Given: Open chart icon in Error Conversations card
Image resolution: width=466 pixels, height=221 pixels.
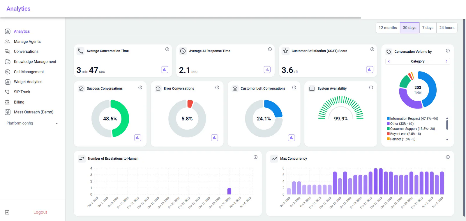Looking at the screenshot, I should (x=215, y=138).
